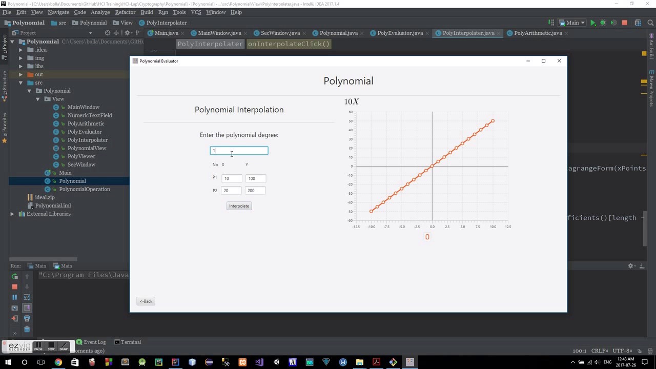Image resolution: width=656 pixels, height=369 pixels.
Task: Toggle scroll to end in the Run console
Action: [x=27, y=308]
